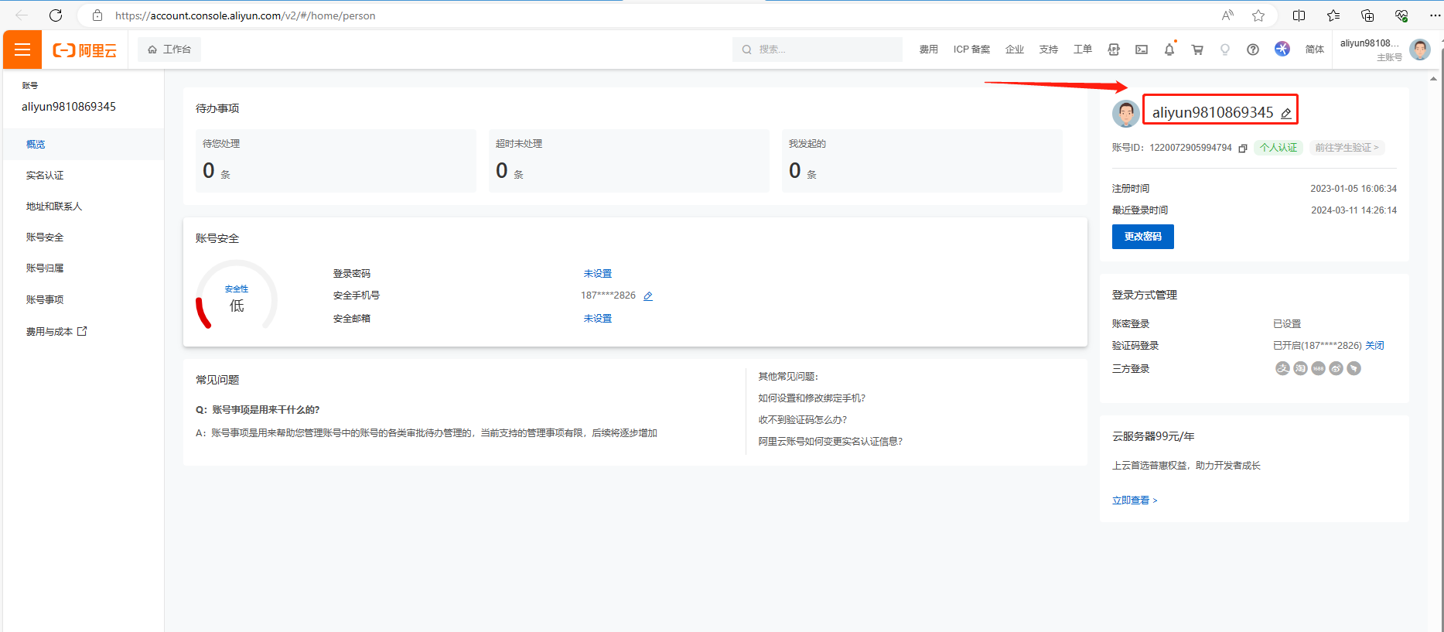Open the notification bell in top bar
The width and height of the screenshot is (1444, 632).
click(x=1169, y=50)
